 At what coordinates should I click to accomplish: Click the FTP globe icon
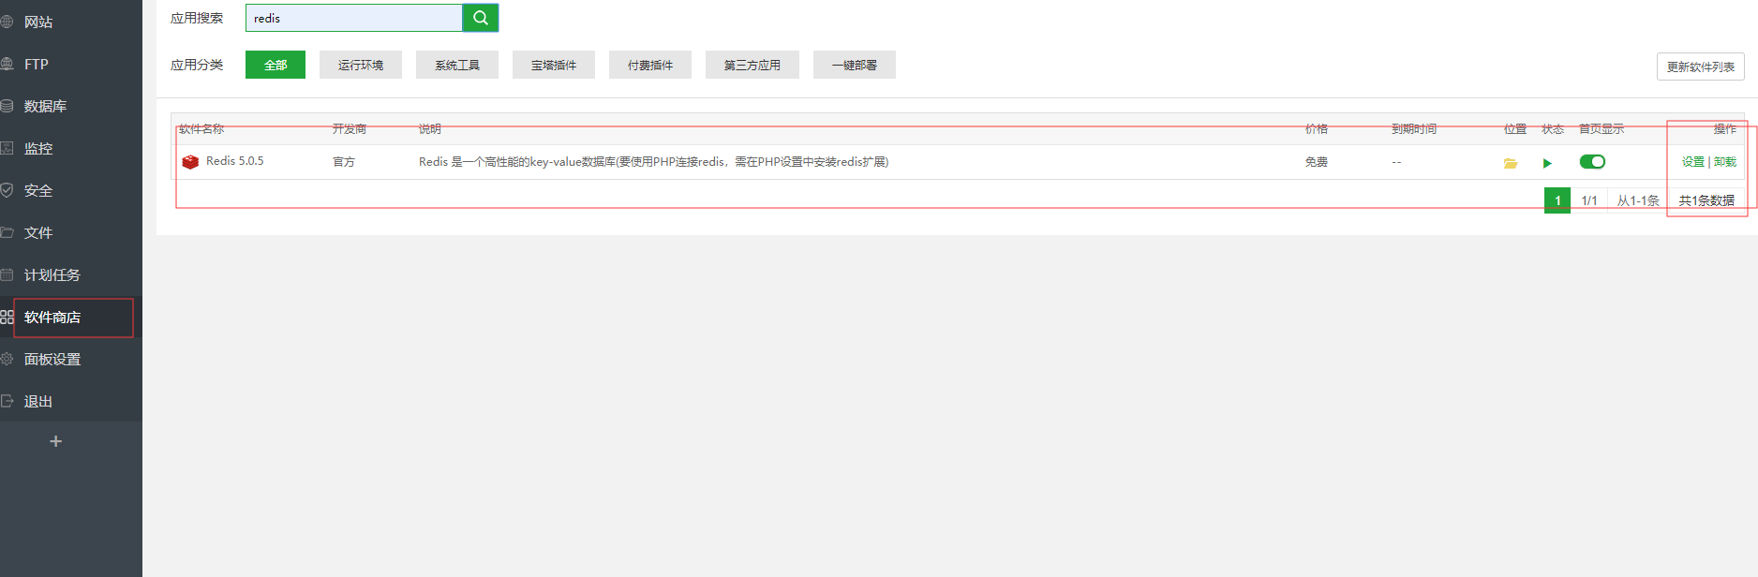7,64
